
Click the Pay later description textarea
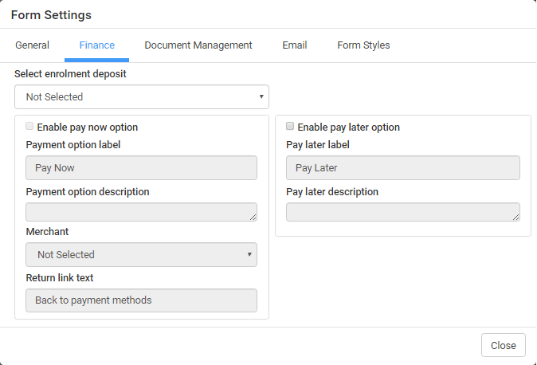point(403,212)
